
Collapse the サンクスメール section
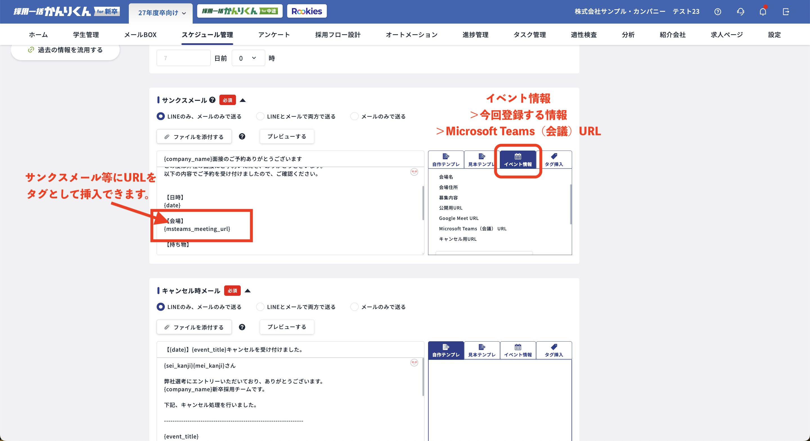coord(242,100)
